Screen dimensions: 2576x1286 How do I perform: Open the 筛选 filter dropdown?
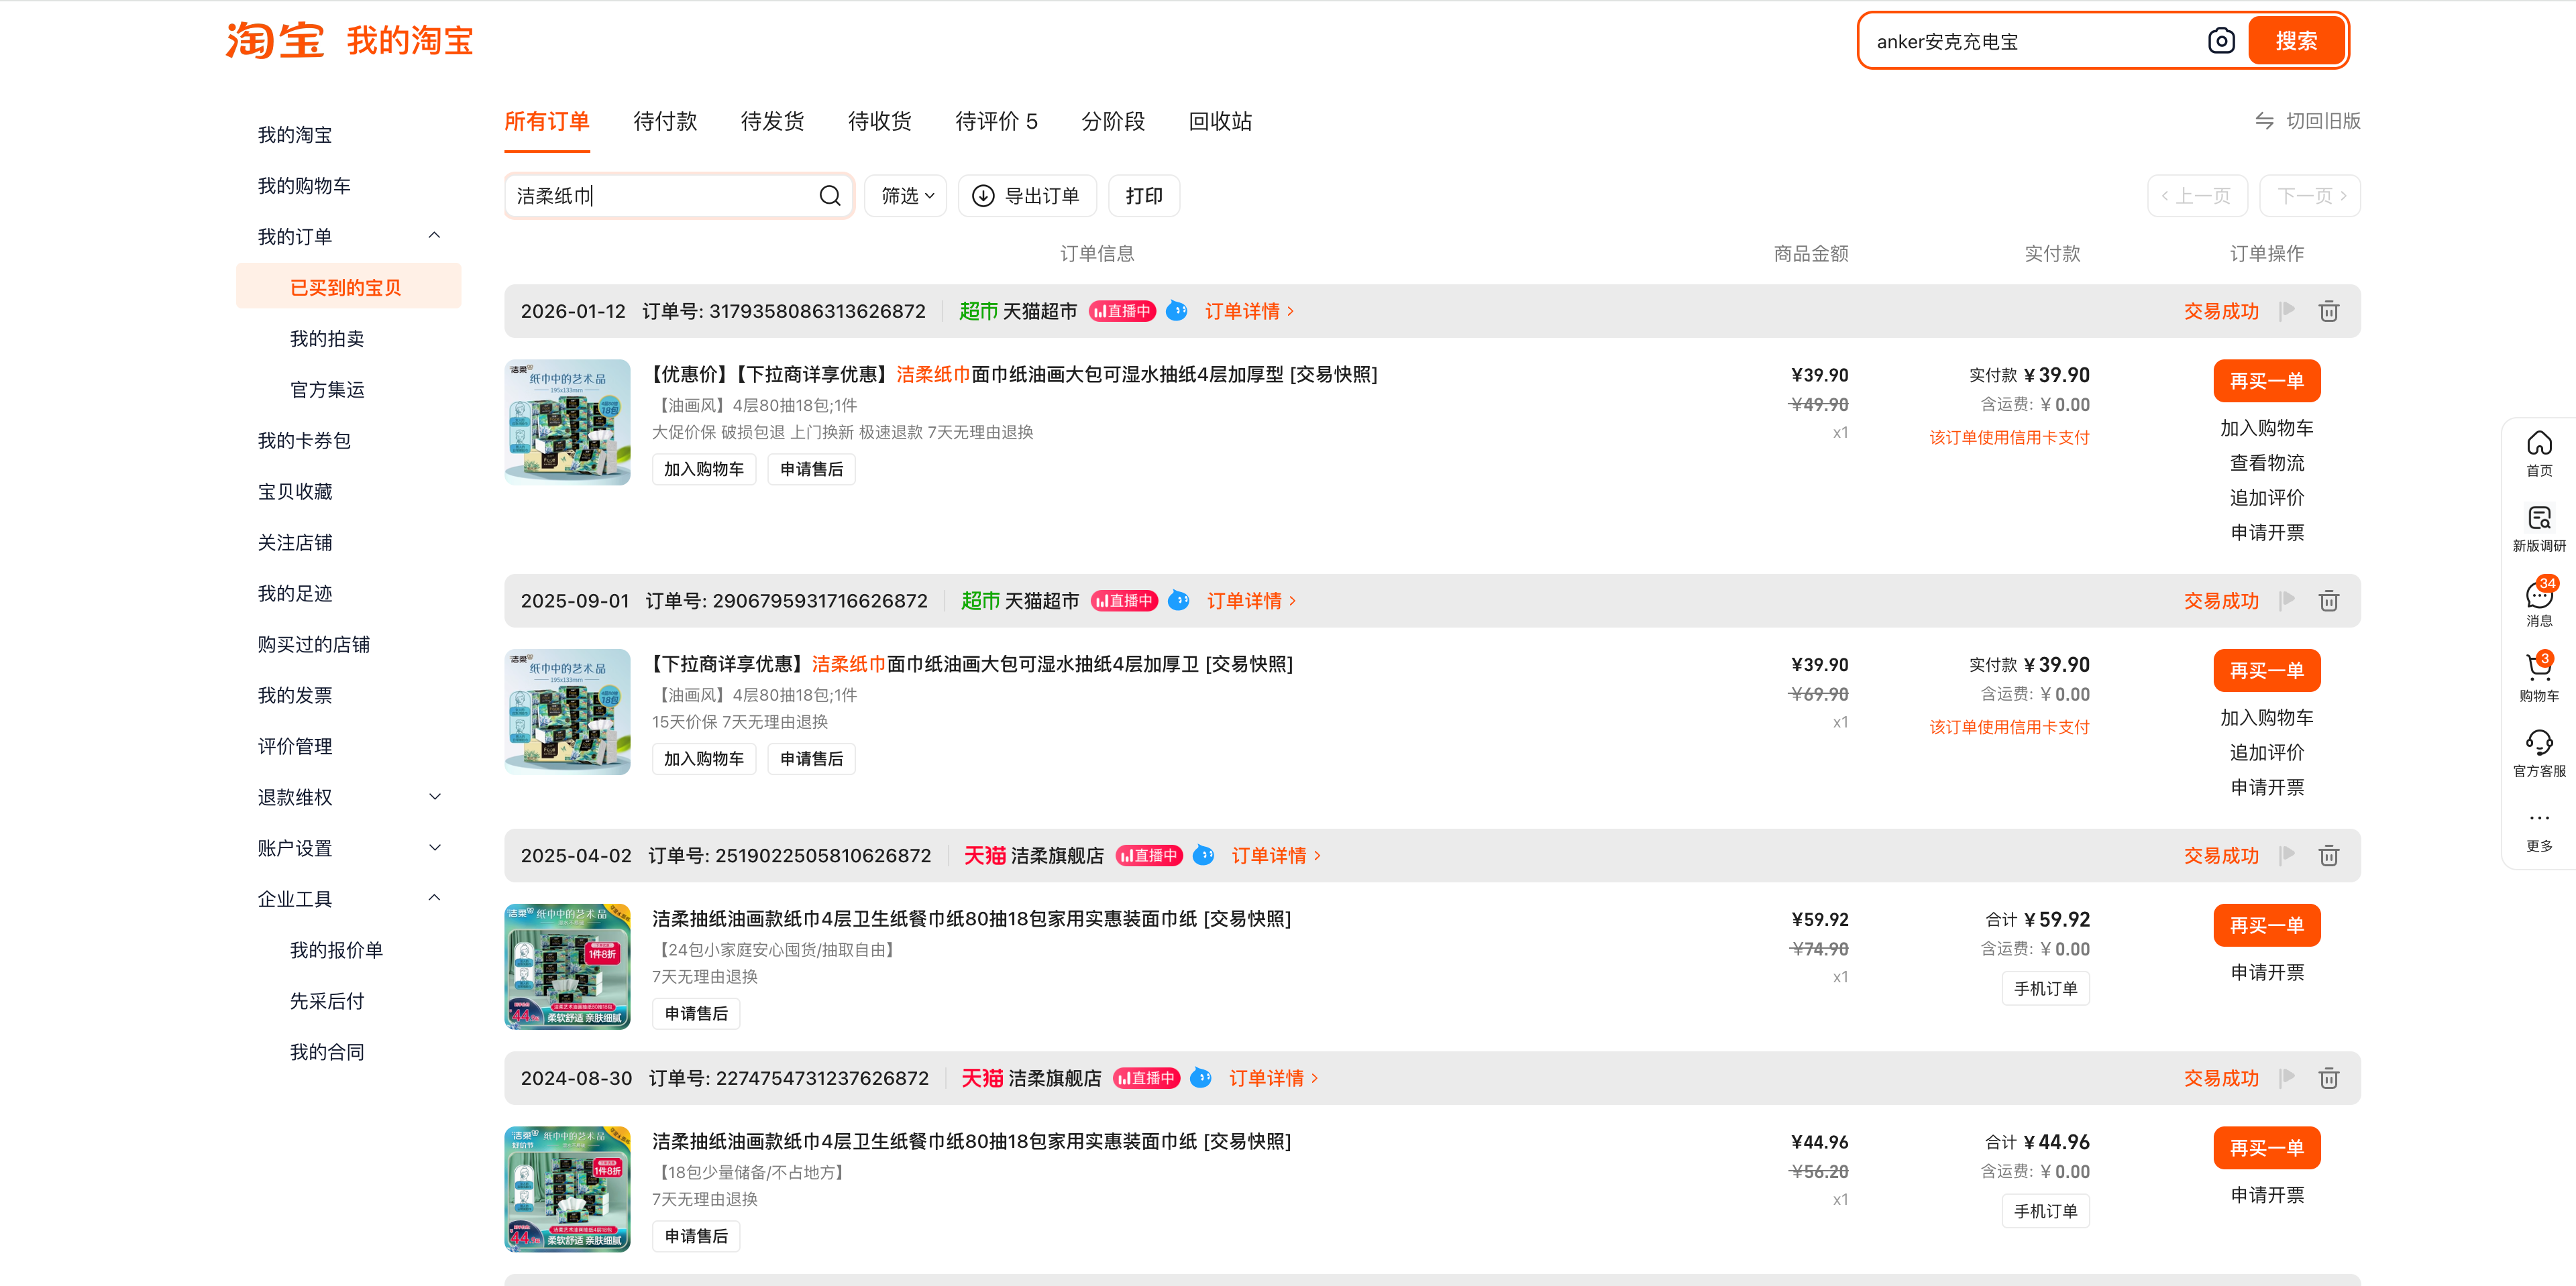pos(906,196)
